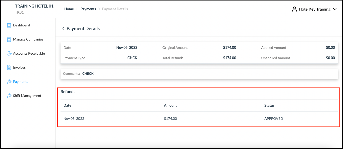
Task: Go back using Payment Details arrow
Action: tap(64, 29)
